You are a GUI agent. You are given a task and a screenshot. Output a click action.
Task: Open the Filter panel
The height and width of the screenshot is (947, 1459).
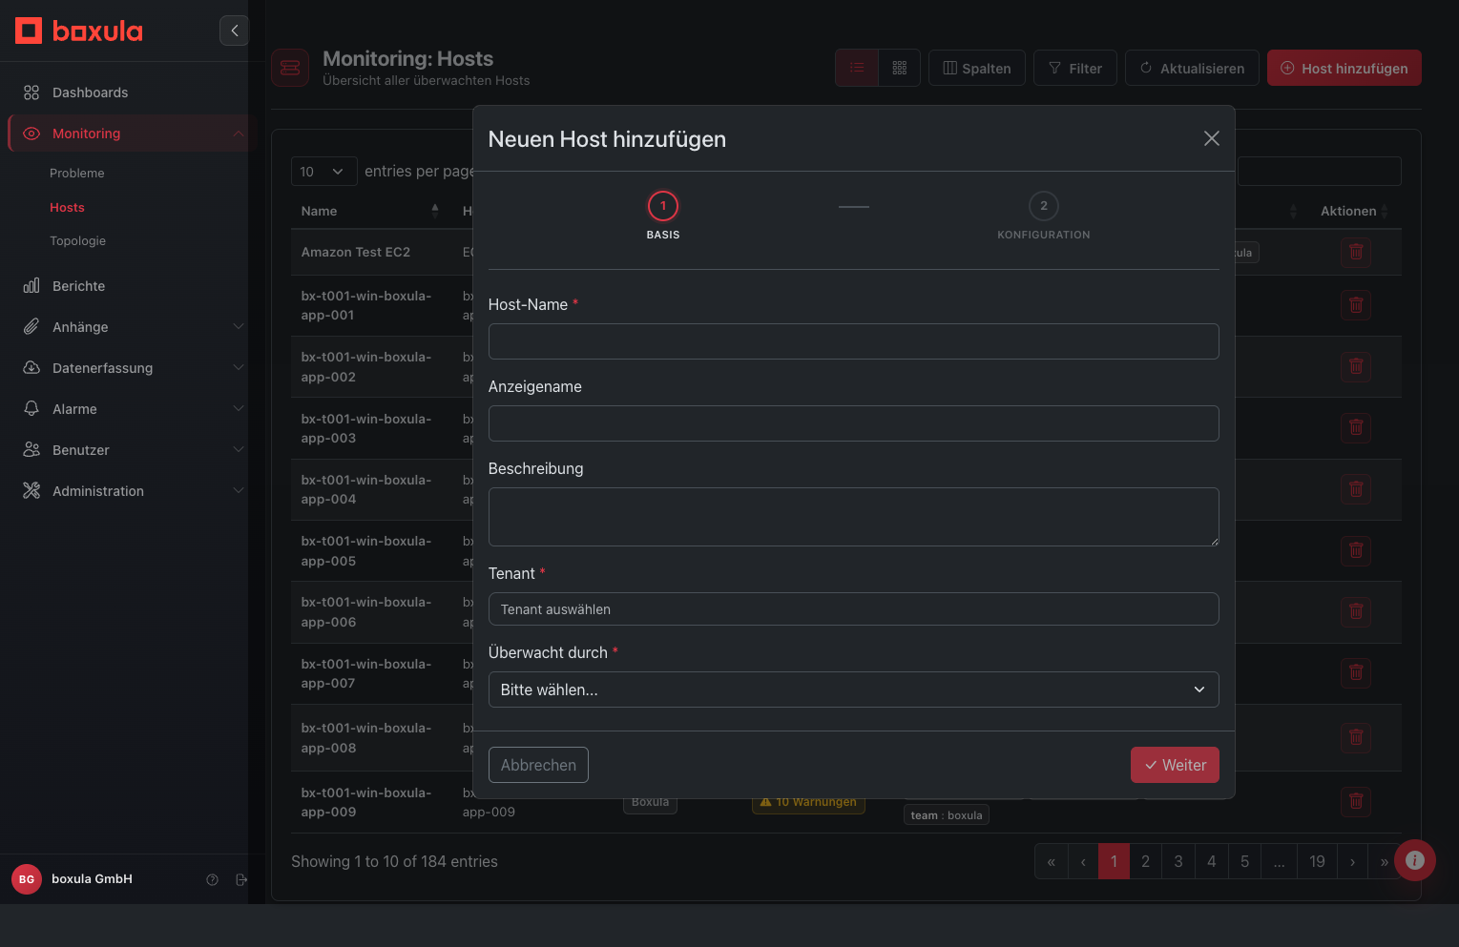coord(1075,68)
